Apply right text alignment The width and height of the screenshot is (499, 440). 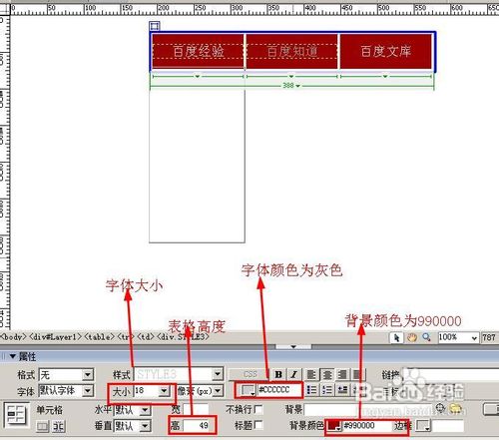(342, 374)
